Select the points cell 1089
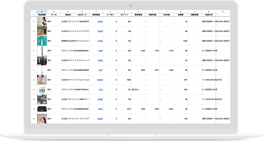263x142 pixels. pyautogui.click(x=124, y=80)
